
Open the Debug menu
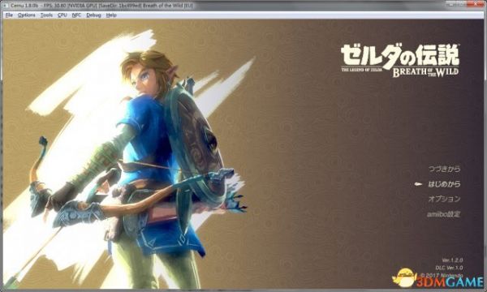pos(93,15)
